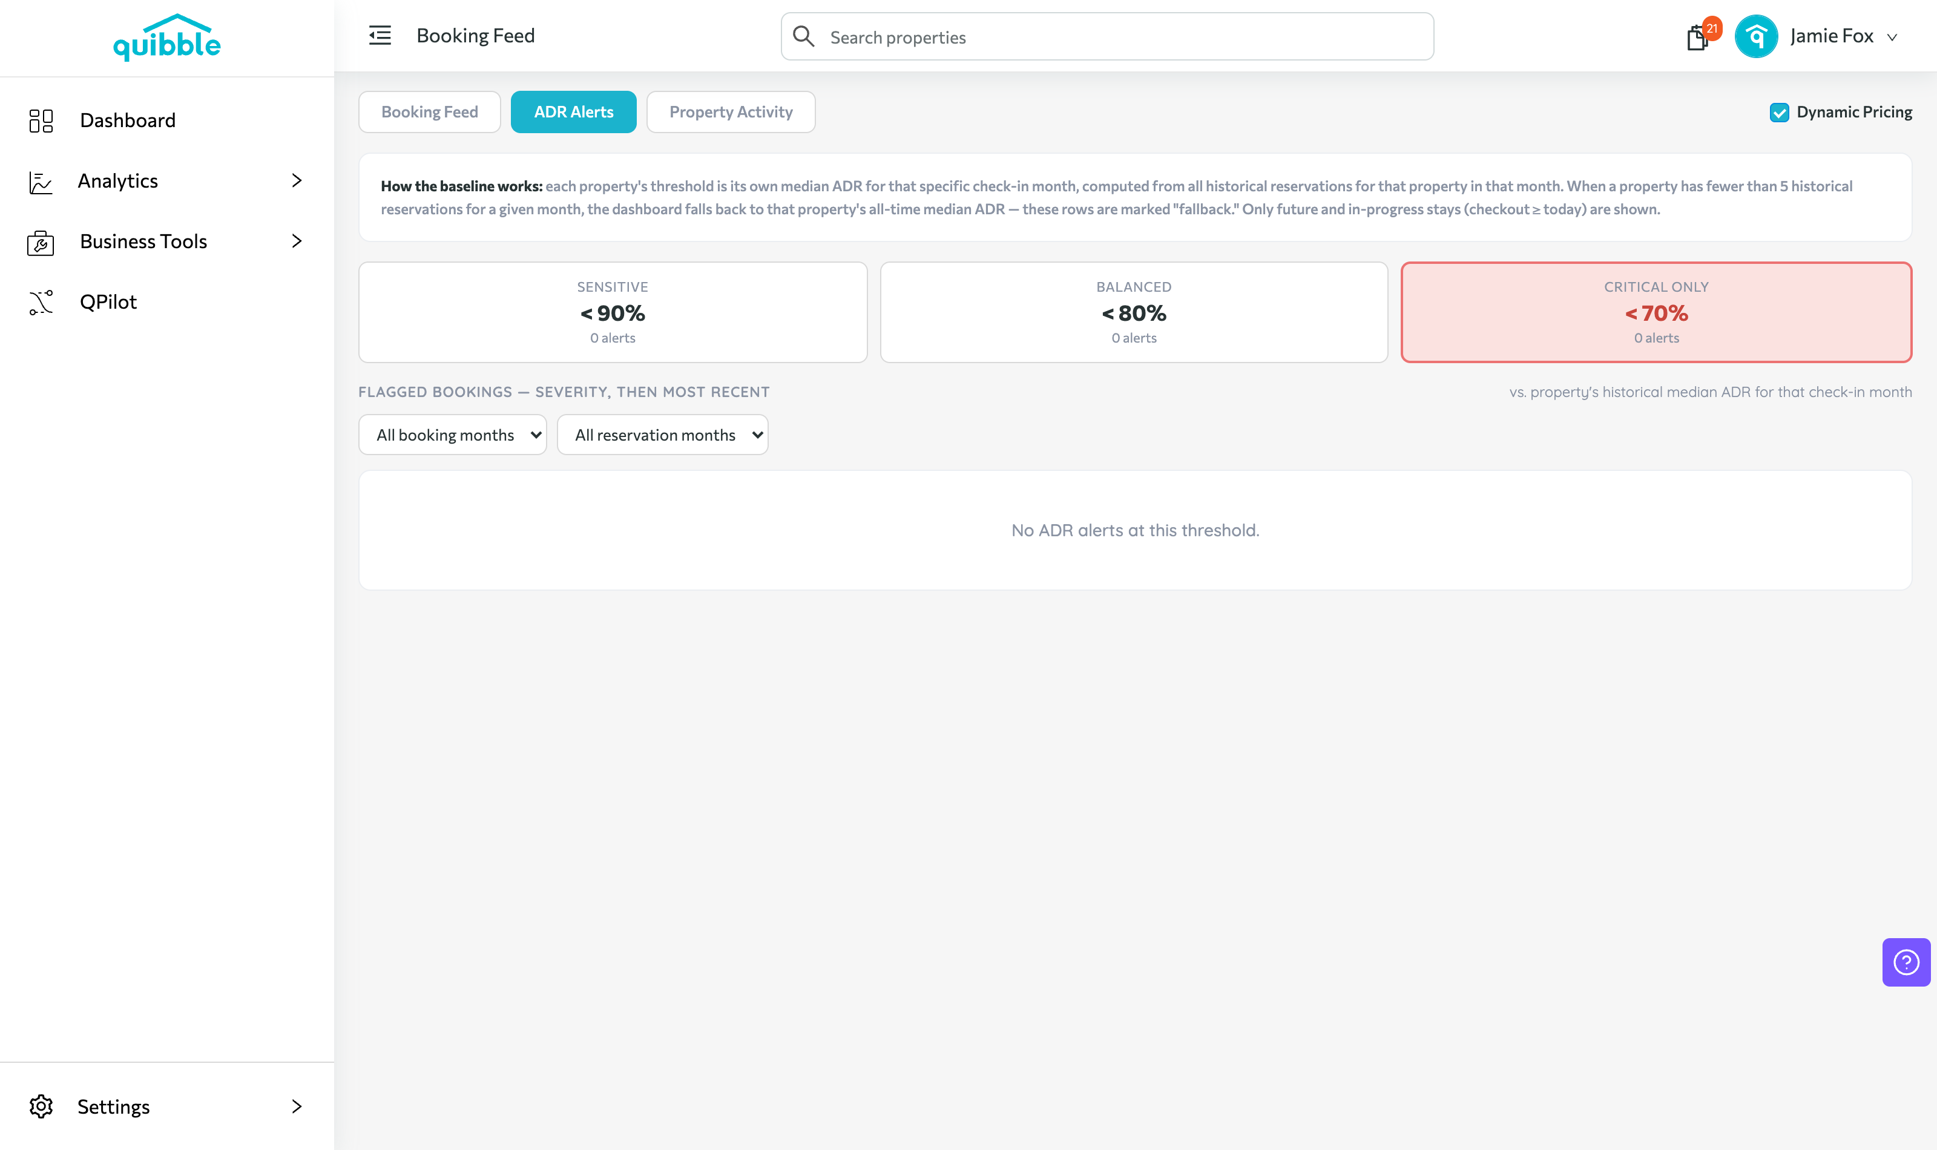Click Jamie Fox avatar icon
1937x1150 pixels.
(1755, 36)
